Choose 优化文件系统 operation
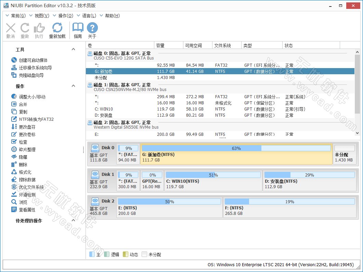 [x=28, y=187]
